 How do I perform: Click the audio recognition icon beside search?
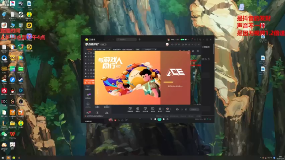(140, 39)
